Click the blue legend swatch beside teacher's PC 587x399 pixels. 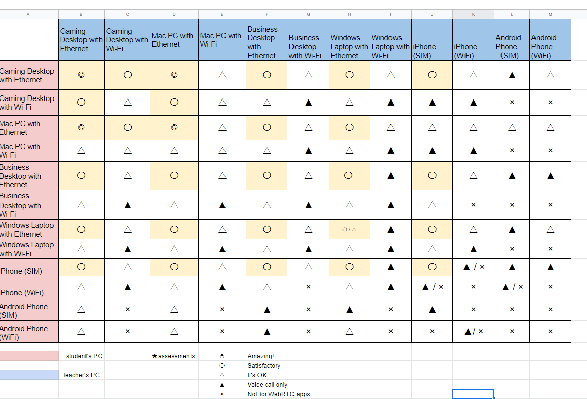point(29,375)
